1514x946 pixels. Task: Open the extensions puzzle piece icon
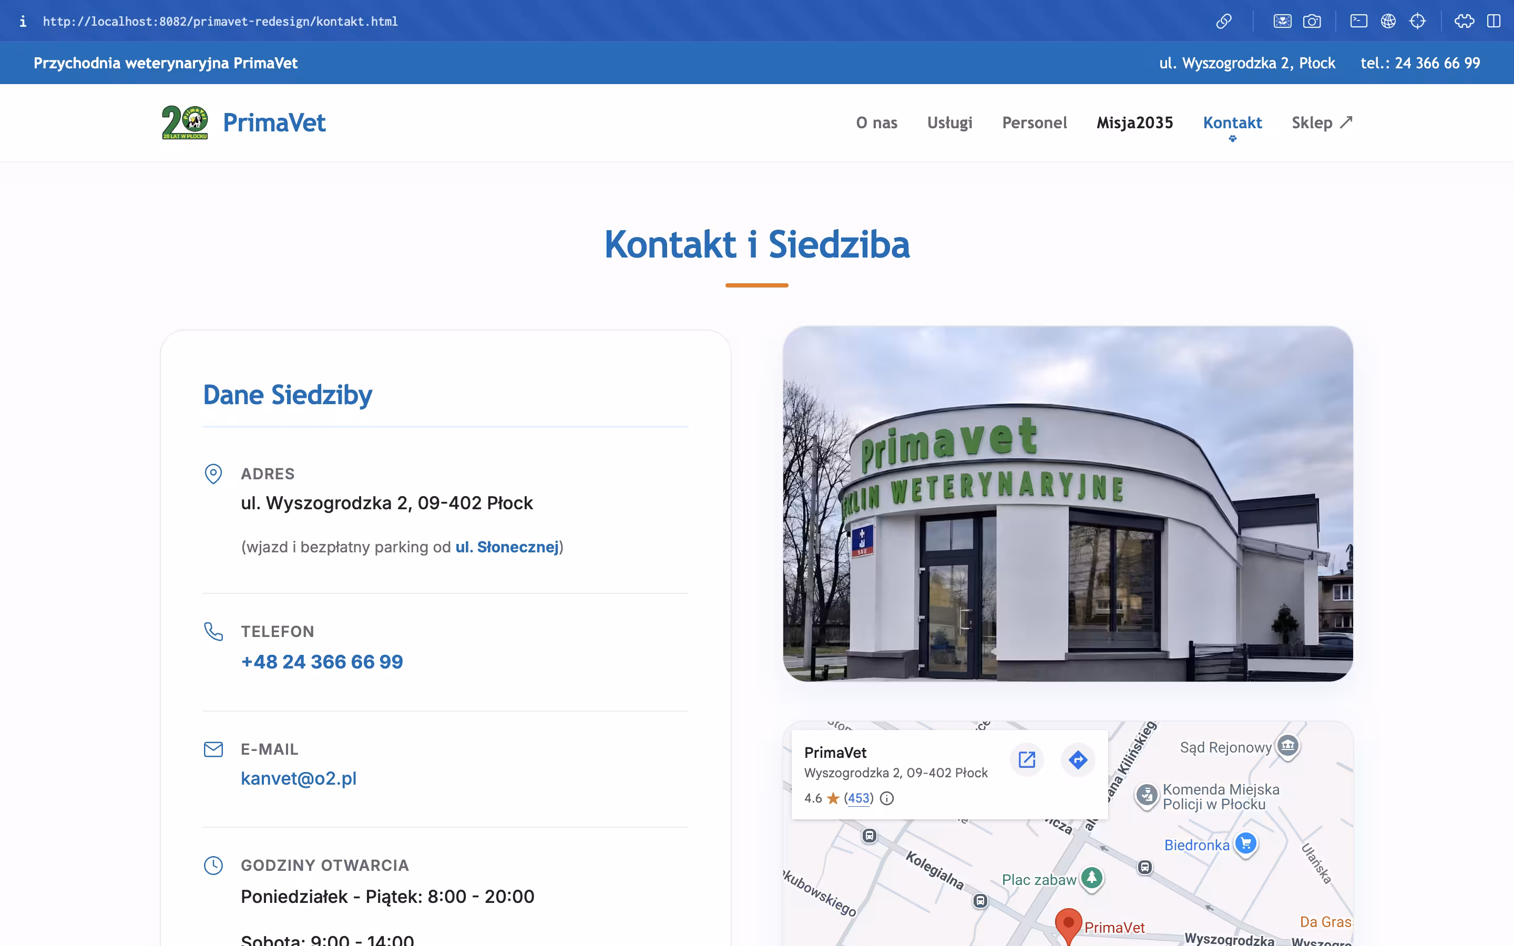coord(1464,21)
